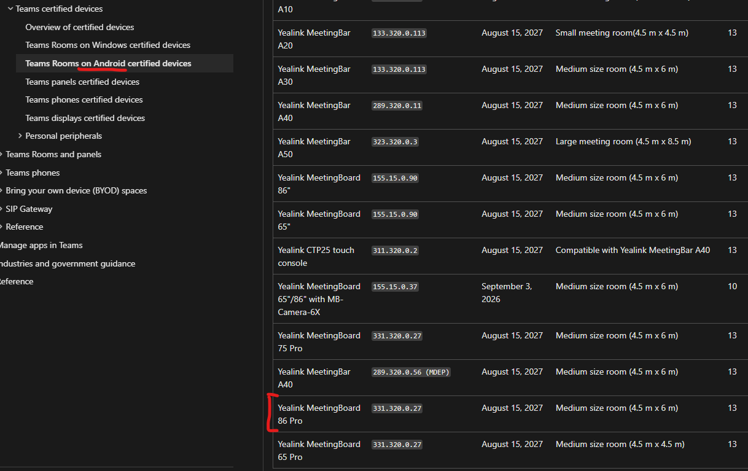Click firmware version 323.320.0.3
This screenshot has height=471, width=748.
[x=395, y=142]
